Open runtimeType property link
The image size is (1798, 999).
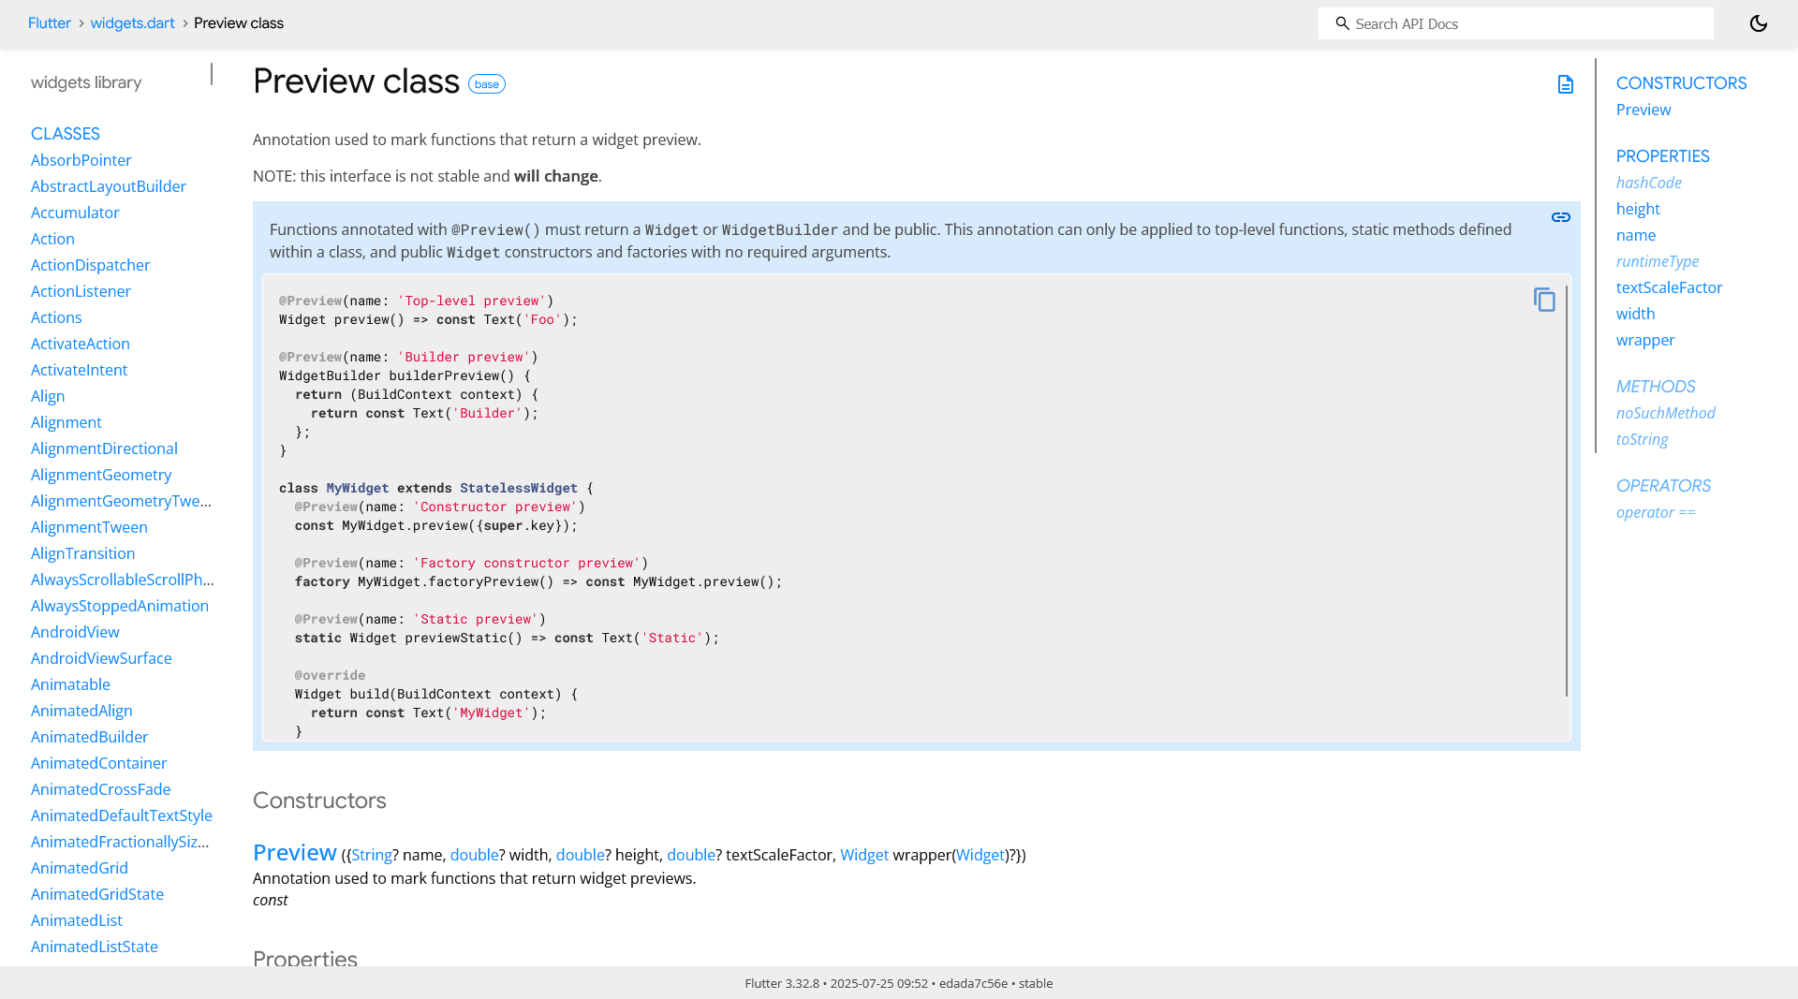click(x=1658, y=261)
